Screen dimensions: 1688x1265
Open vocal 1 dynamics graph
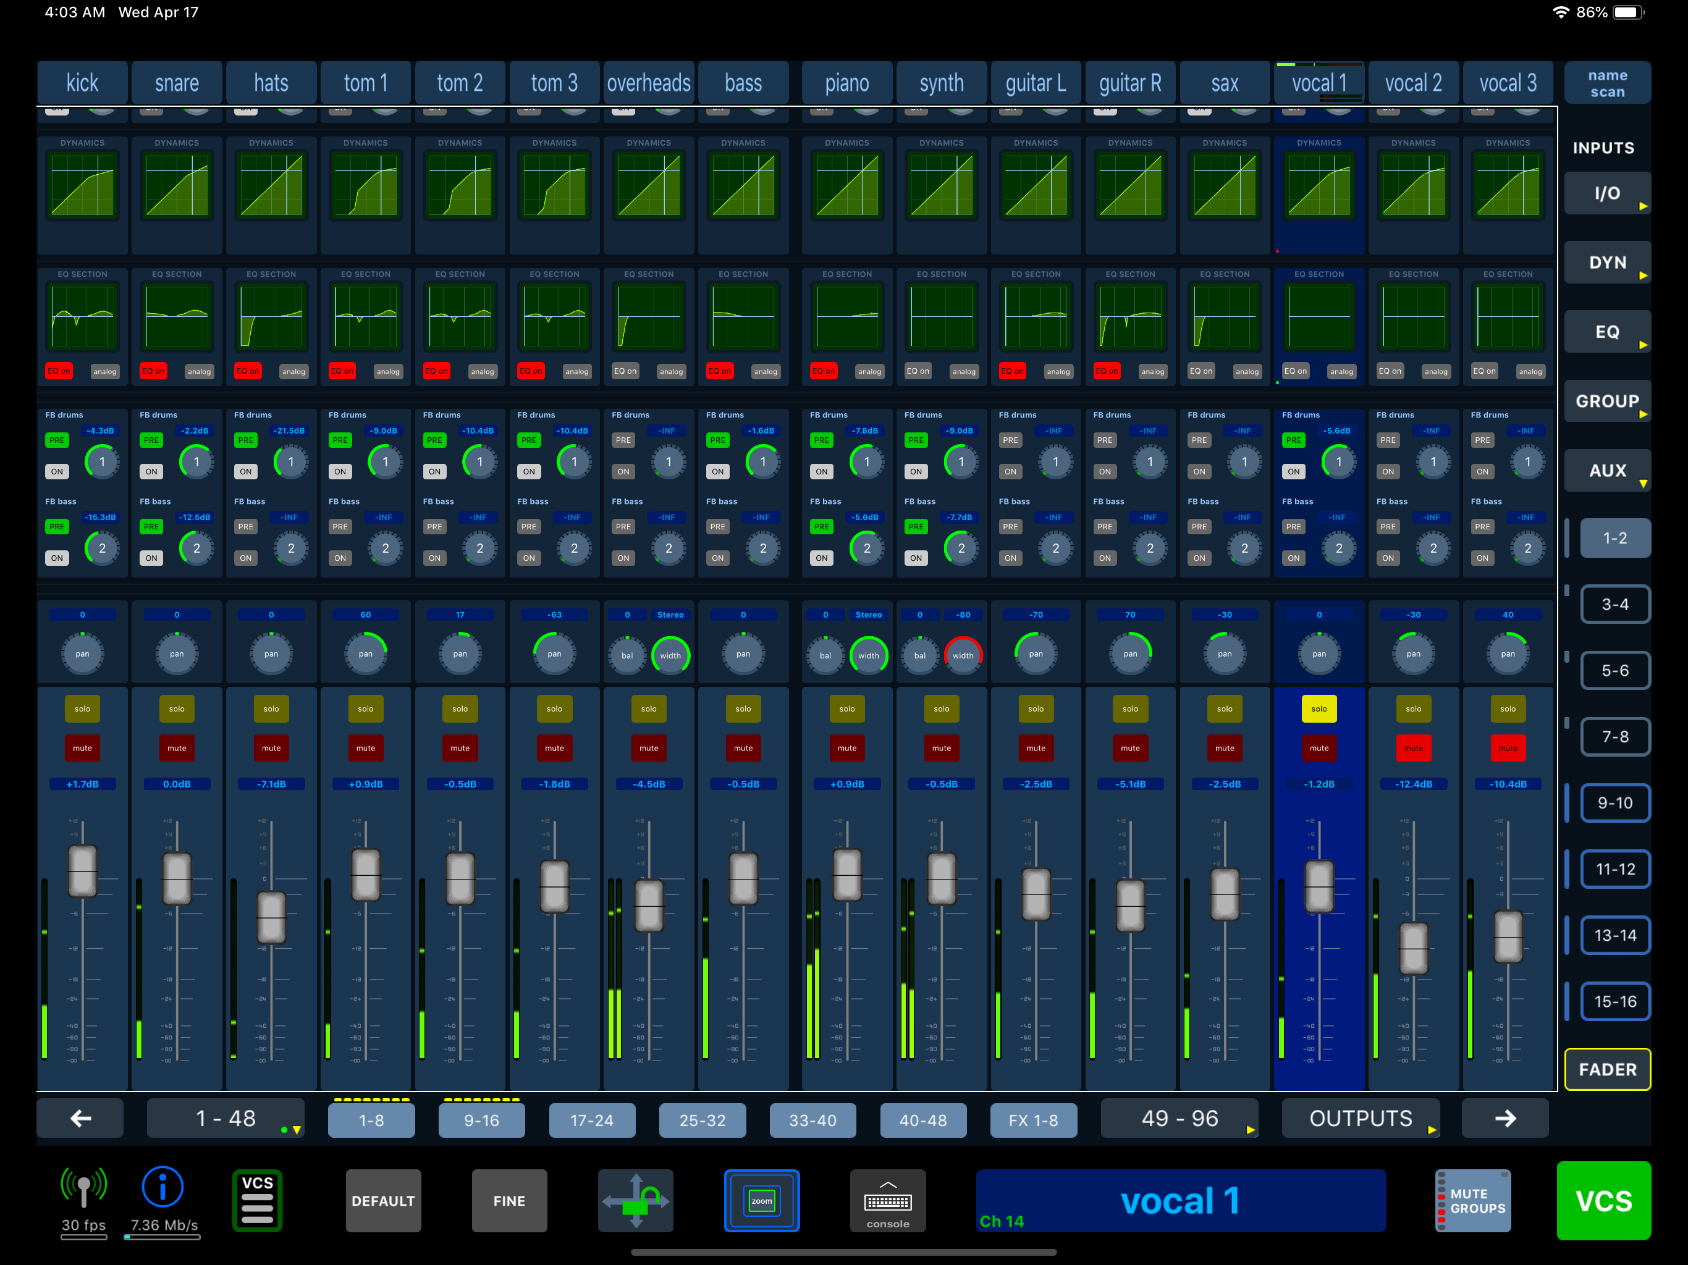click(x=1319, y=185)
